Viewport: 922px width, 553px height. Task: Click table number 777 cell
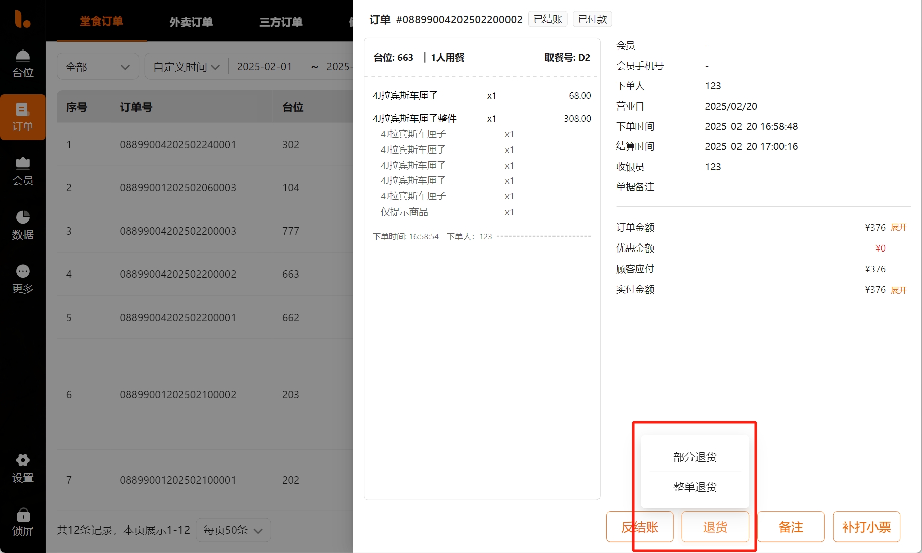(291, 231)
